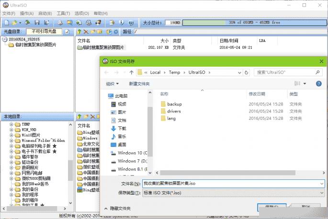This screenshot has height=219, width=328.
Task: Click the Save As toolbar icon
Action: point(46,22)
